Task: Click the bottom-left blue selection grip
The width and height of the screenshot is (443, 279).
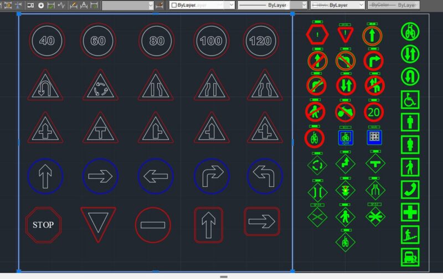Action: coord(19,271)
